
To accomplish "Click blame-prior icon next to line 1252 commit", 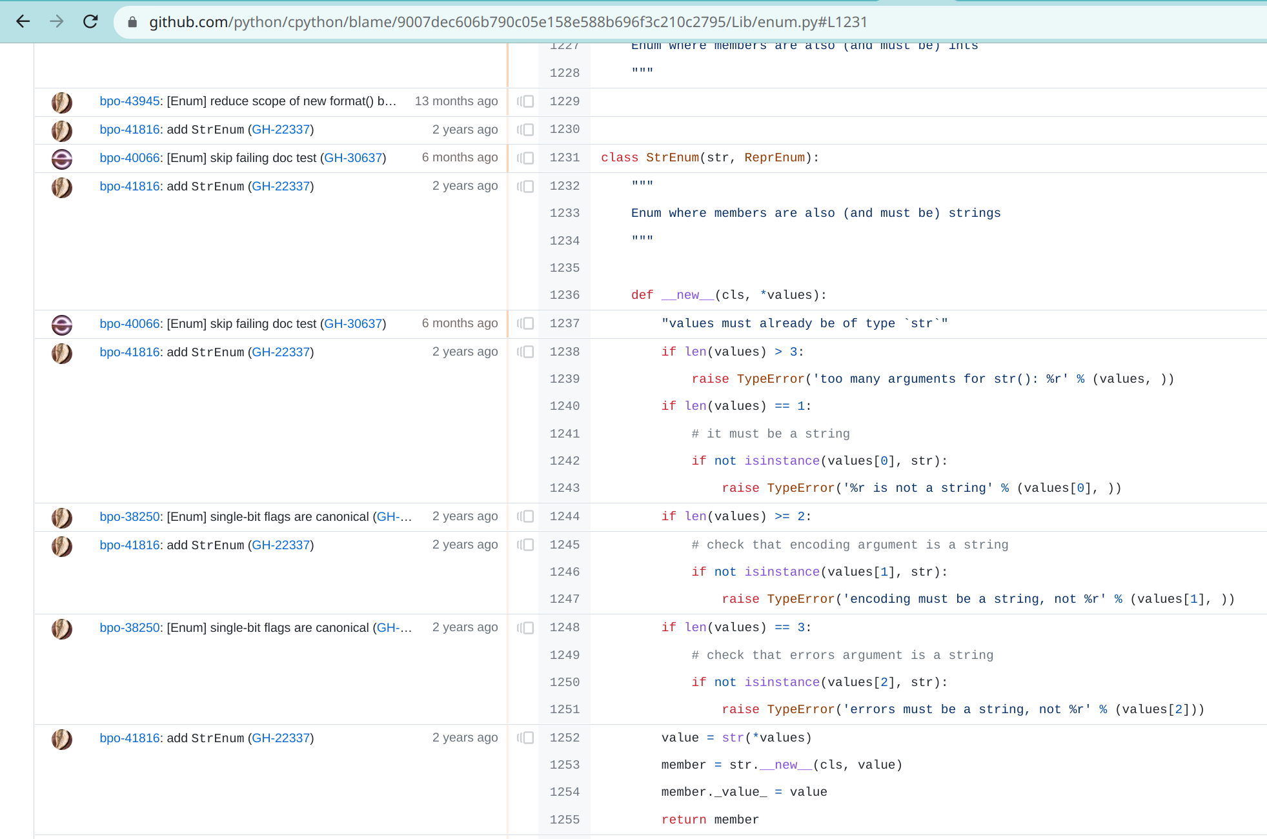I will pyautogui.click(x=524, y=738).
